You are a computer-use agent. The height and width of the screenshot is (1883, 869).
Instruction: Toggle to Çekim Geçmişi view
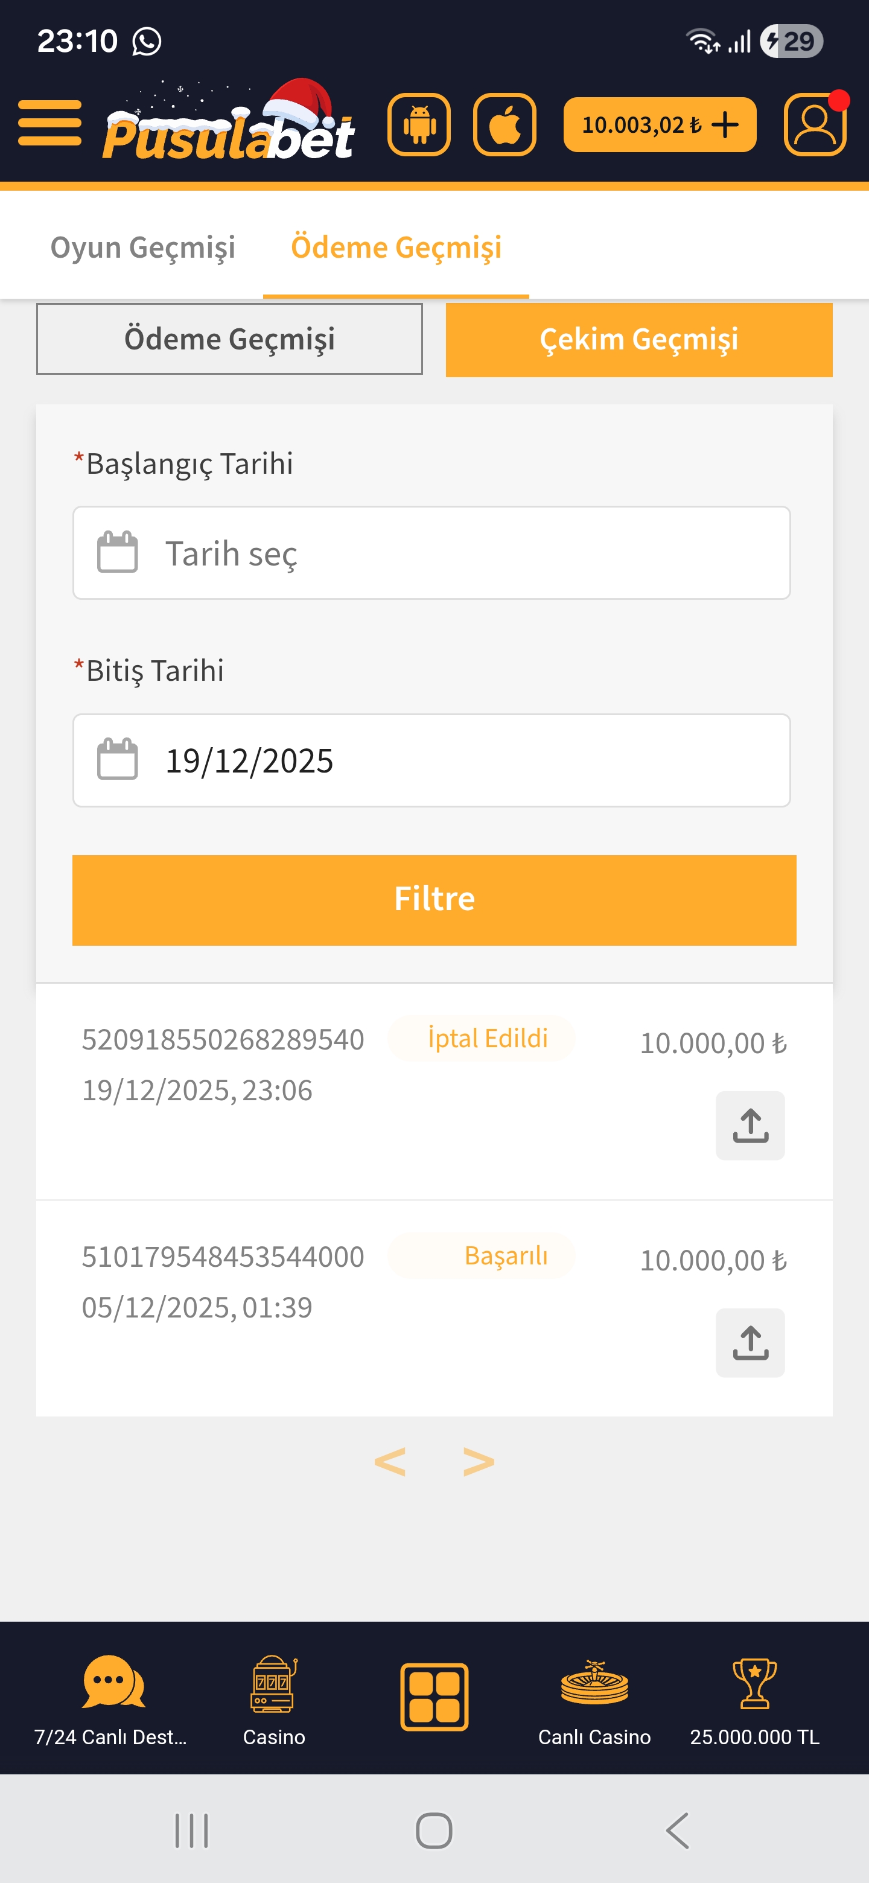[x=639, y=340]
